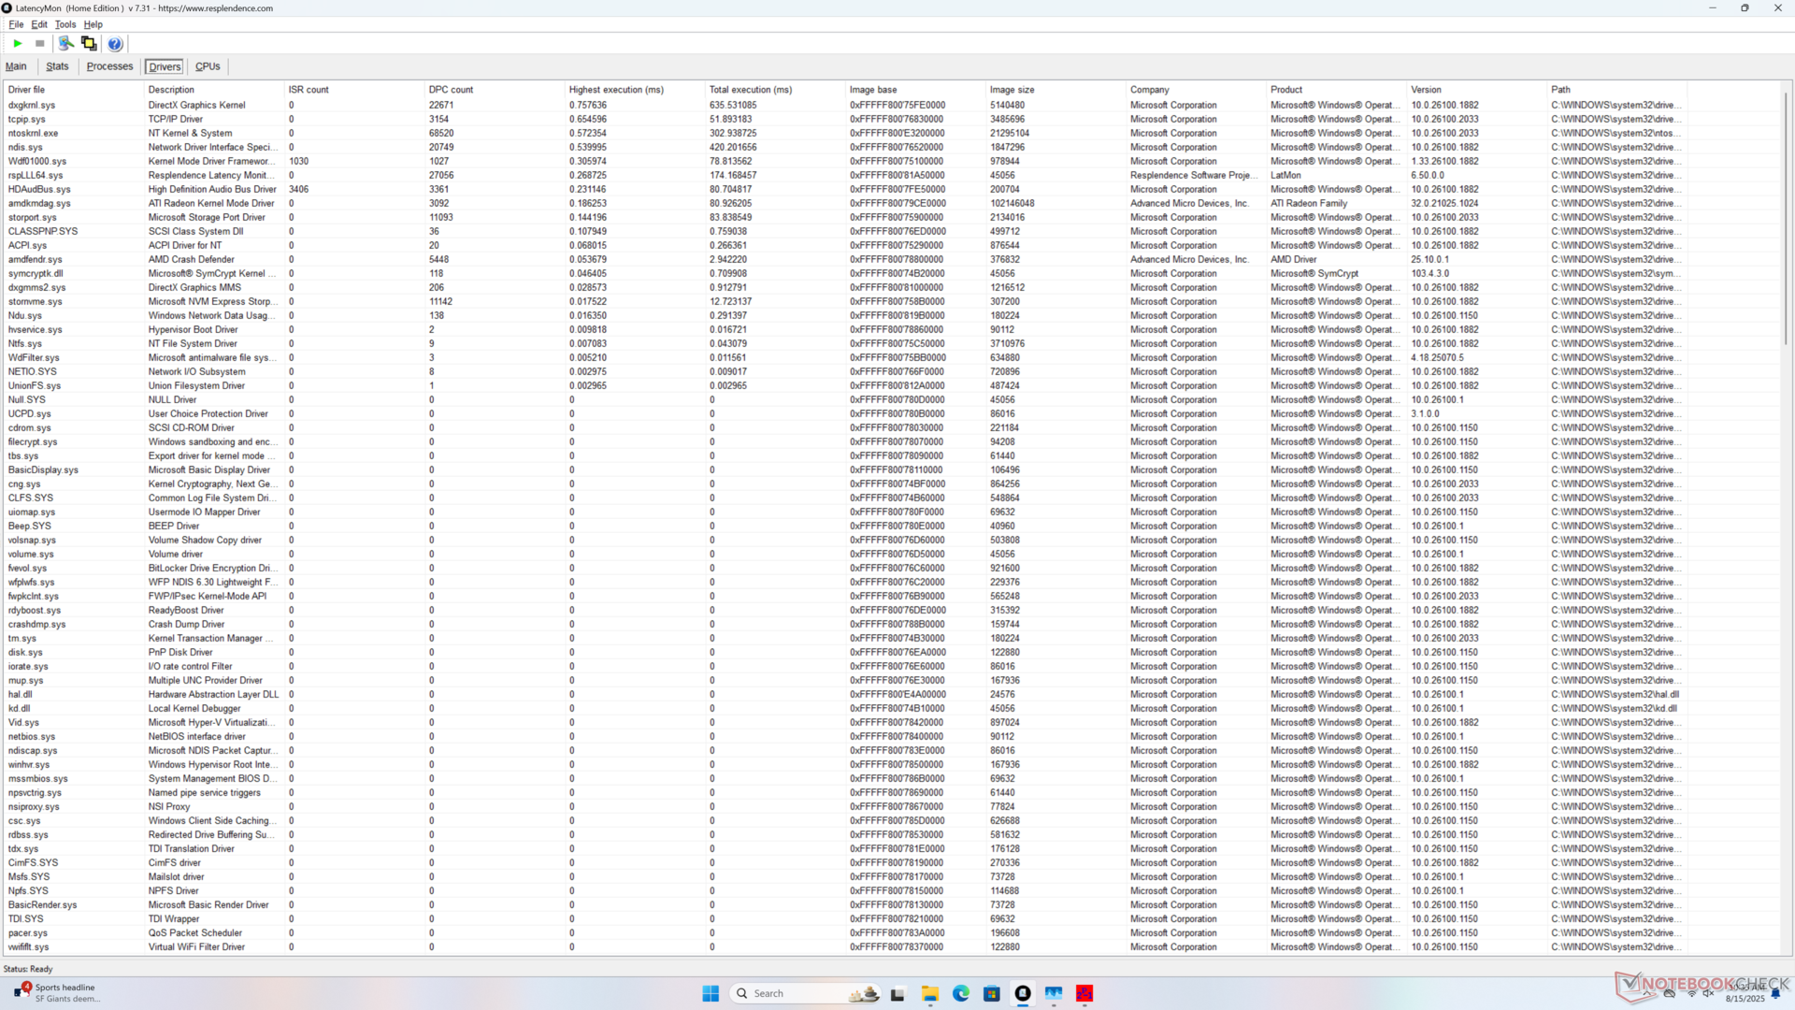
Task: Start monitoring with the green play button
Action: click(17, 44)
